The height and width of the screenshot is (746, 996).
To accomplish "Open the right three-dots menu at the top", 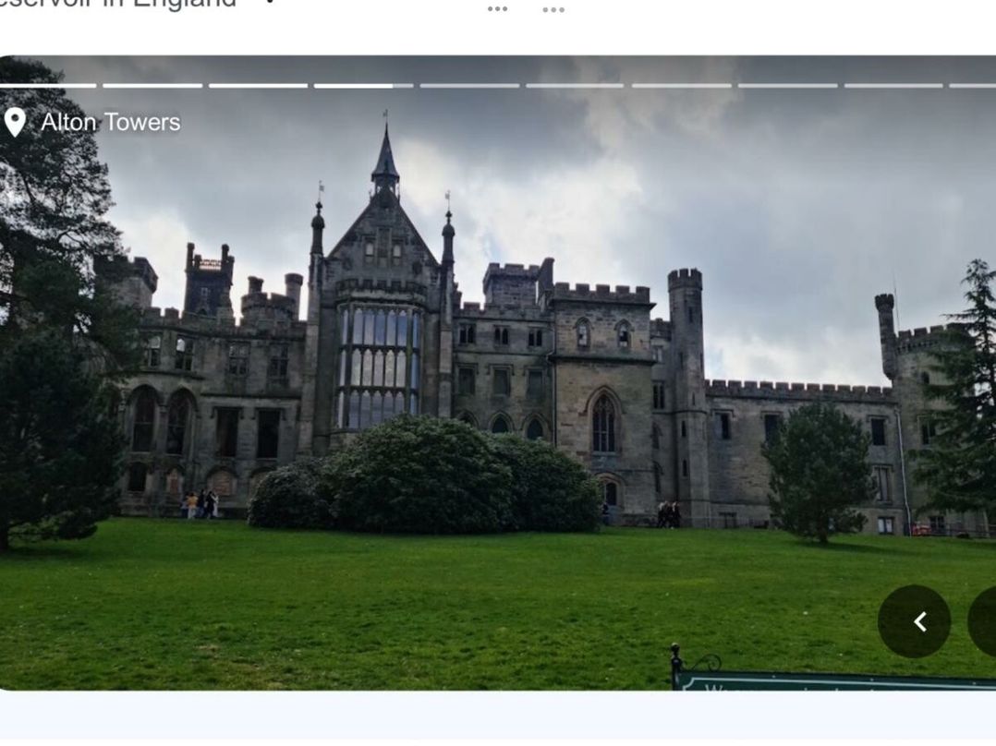I will (553, 9).
